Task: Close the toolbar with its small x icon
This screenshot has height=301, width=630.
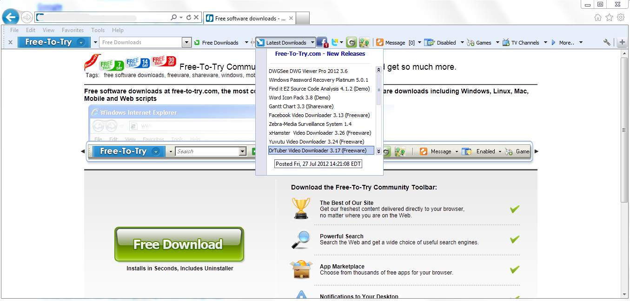Action: pyautogui.click(x=10, y=42)
